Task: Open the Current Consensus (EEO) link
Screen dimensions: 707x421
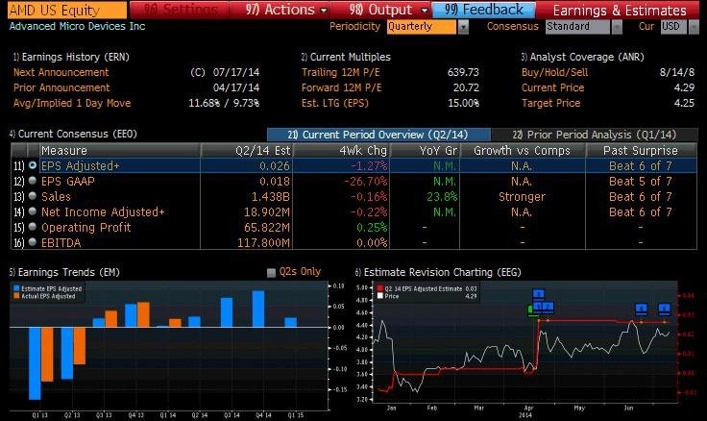Action: pyautogui.click(x=73, y=134)
